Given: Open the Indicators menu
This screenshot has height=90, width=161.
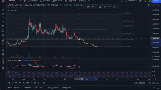Looking at the screenshot, I should pyautogui.click(x=45, y=1).
